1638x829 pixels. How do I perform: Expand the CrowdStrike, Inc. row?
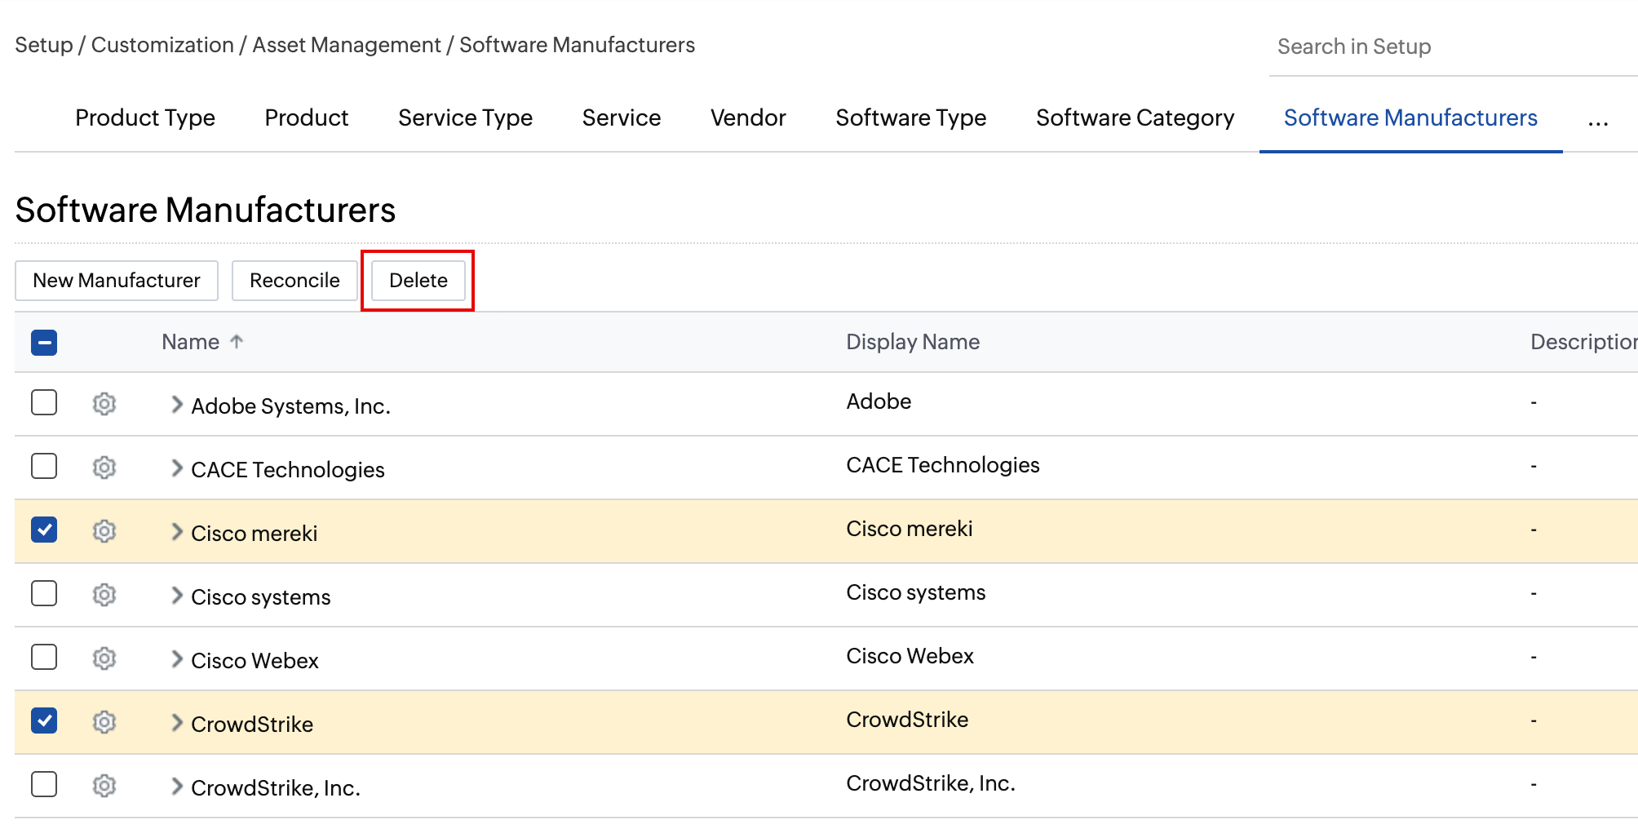(176, 787)
